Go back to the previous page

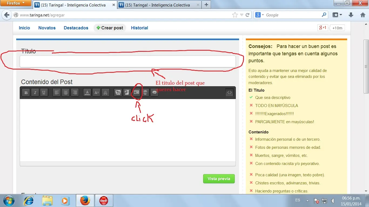point(7,15)
